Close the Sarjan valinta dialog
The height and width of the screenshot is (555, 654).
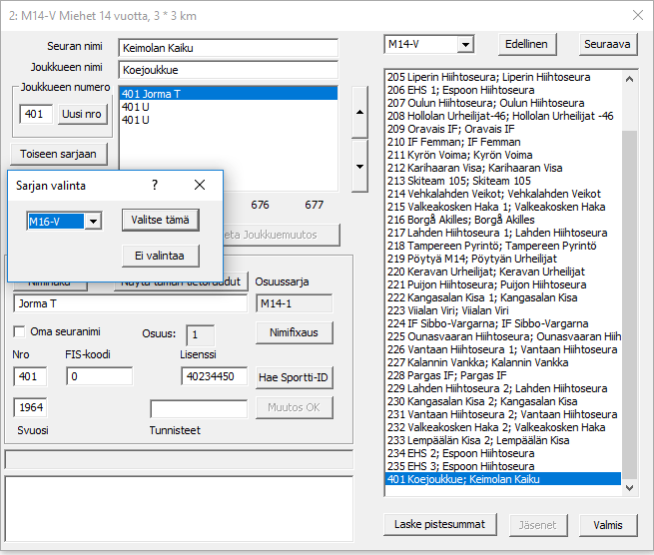coord(199,185)
